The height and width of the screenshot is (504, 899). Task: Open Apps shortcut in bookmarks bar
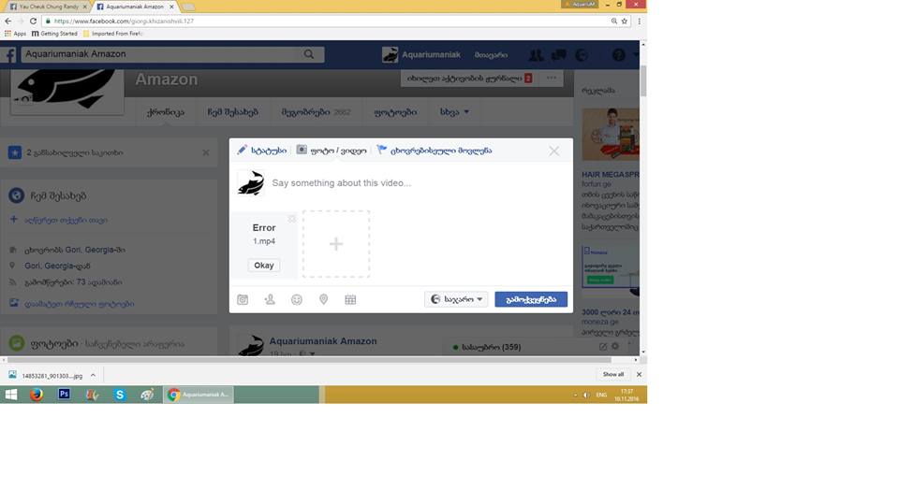[x=16, y=34]
